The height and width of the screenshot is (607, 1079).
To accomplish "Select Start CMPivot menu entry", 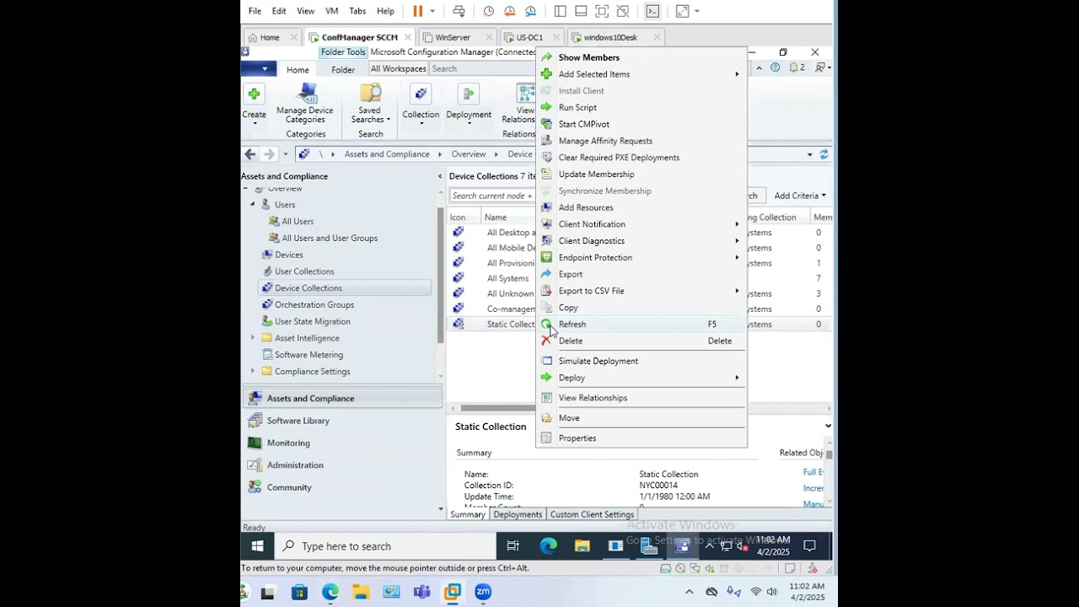I will coord(583,124).
